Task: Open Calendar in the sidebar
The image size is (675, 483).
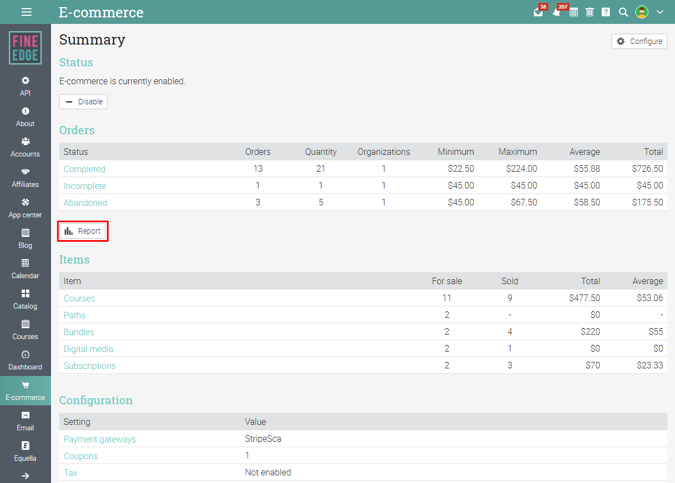Action: click(25, 269)
